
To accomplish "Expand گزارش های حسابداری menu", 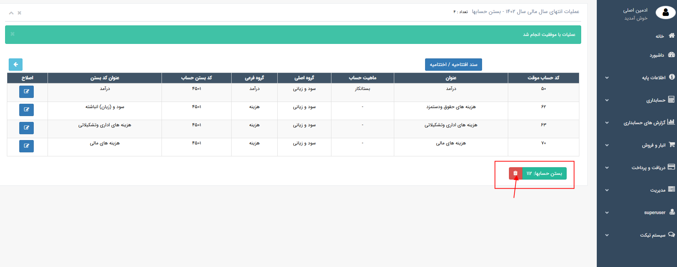I will (x=644, y=123).
